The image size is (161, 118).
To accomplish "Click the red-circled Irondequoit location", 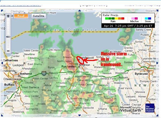I will click(x=80, y=60).
